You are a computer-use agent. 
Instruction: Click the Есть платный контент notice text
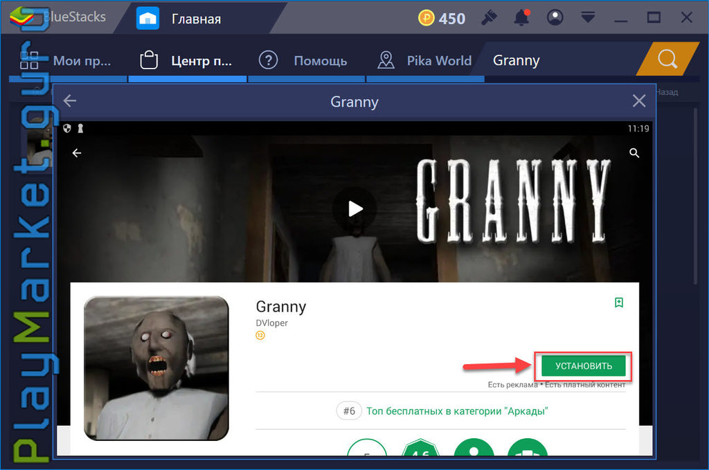pyautogui.click(x=585, y=385)
